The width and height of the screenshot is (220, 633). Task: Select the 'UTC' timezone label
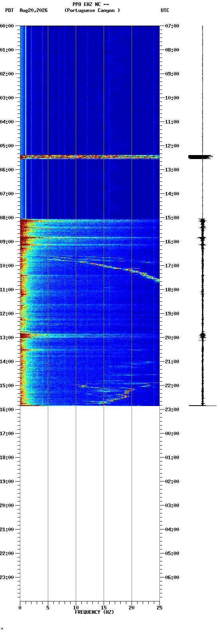point(165,10)
